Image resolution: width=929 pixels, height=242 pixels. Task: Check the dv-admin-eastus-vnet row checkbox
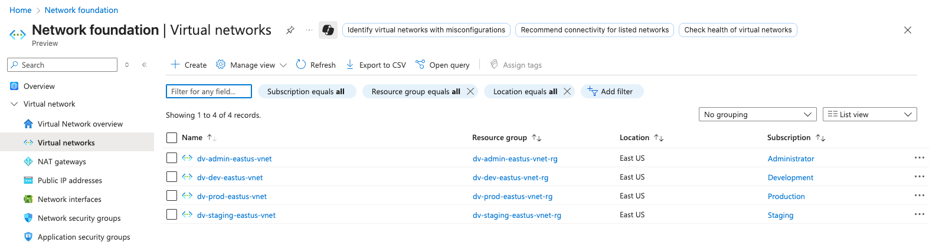[x=172, y=158]
